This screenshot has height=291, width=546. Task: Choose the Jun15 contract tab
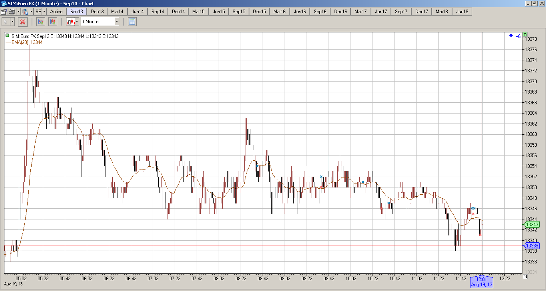tap(219, 12)
